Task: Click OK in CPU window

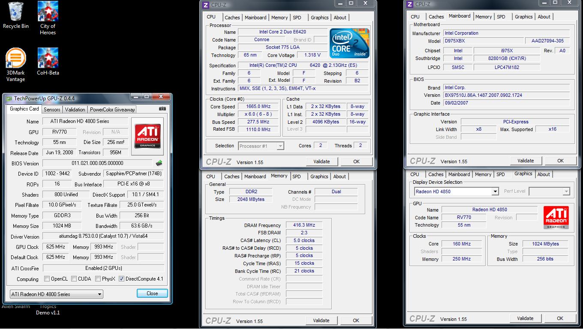Action: (356, 162)
